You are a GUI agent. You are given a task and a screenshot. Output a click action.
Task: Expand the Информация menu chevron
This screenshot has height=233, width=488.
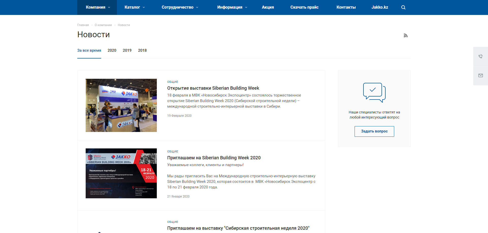coord(246,7)
